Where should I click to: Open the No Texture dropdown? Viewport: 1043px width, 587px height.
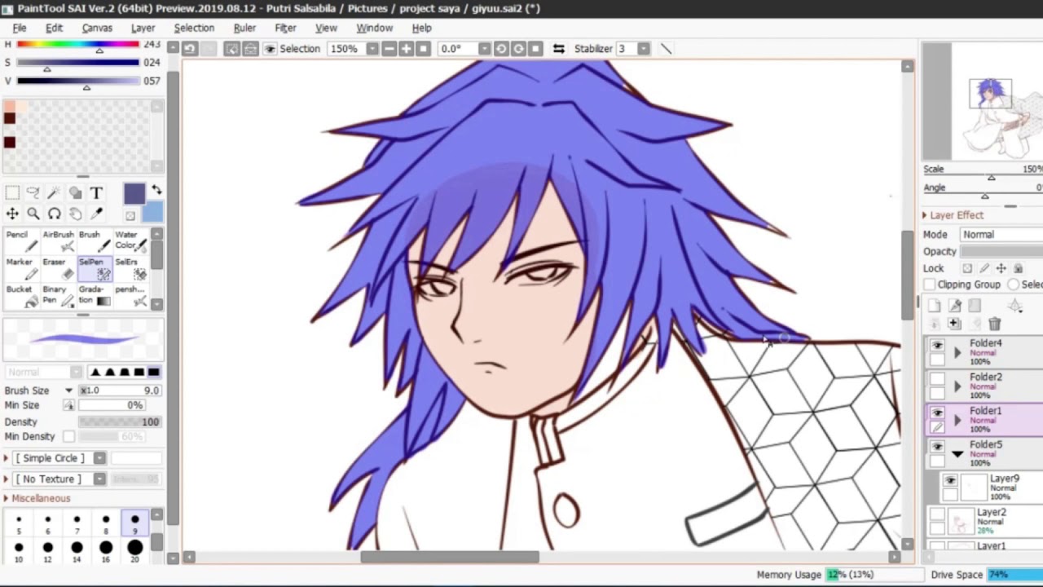tap(99, 479)
